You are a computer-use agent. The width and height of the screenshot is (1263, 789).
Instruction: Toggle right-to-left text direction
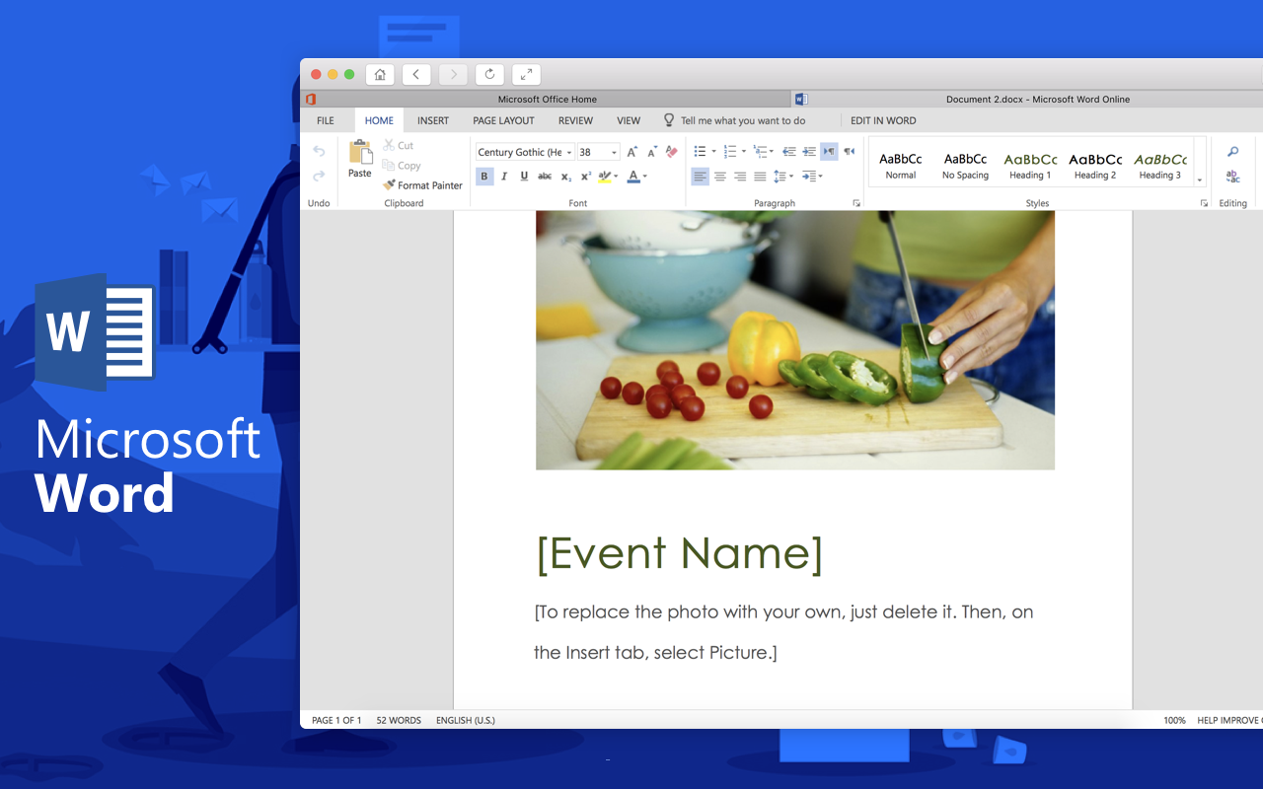pyautogui.click(x=850, y=152)
